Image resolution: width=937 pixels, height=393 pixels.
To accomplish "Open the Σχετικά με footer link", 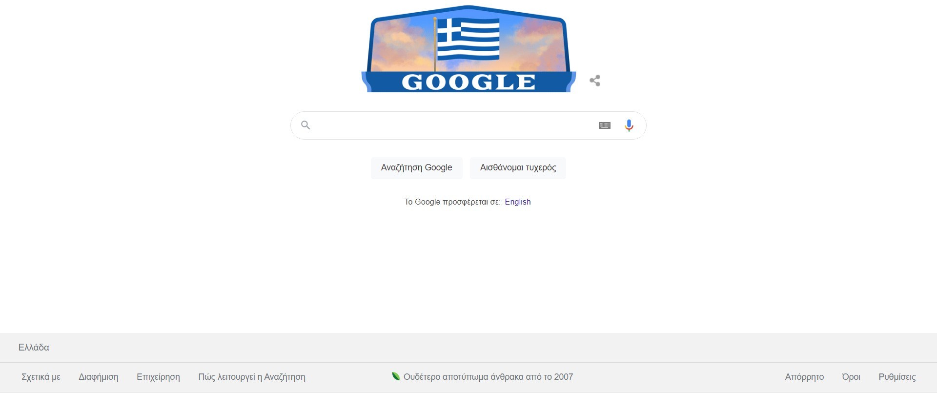I will (41, 377).
